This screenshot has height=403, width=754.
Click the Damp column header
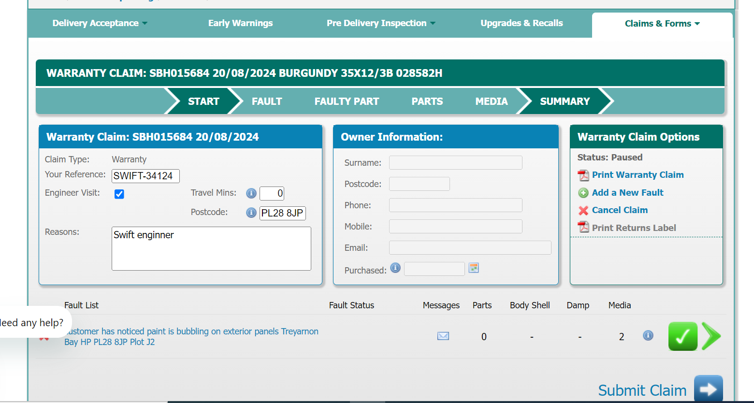pyautogui.click(x=578, y=305)
